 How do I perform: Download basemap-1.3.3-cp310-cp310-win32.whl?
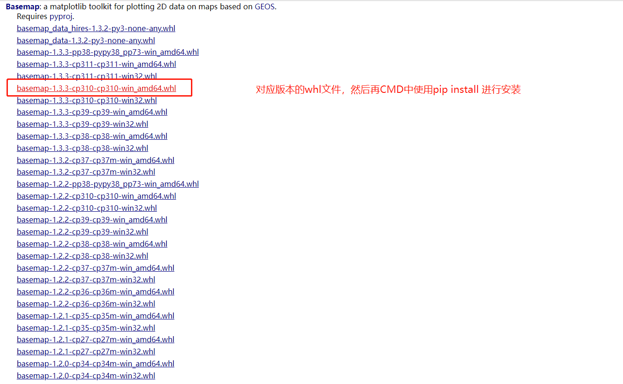click(87, 100)
